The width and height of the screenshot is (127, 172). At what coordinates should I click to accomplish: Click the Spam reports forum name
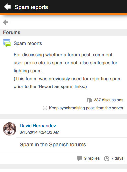pos(28,43)
